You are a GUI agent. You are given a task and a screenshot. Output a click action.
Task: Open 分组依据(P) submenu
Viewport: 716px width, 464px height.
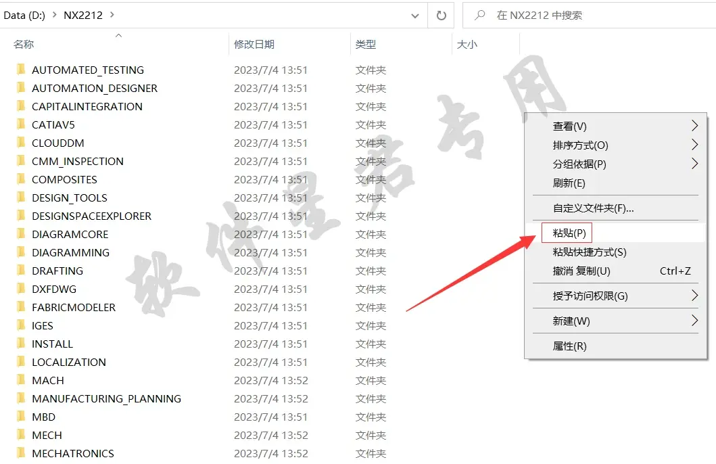(x=615, y=164)
